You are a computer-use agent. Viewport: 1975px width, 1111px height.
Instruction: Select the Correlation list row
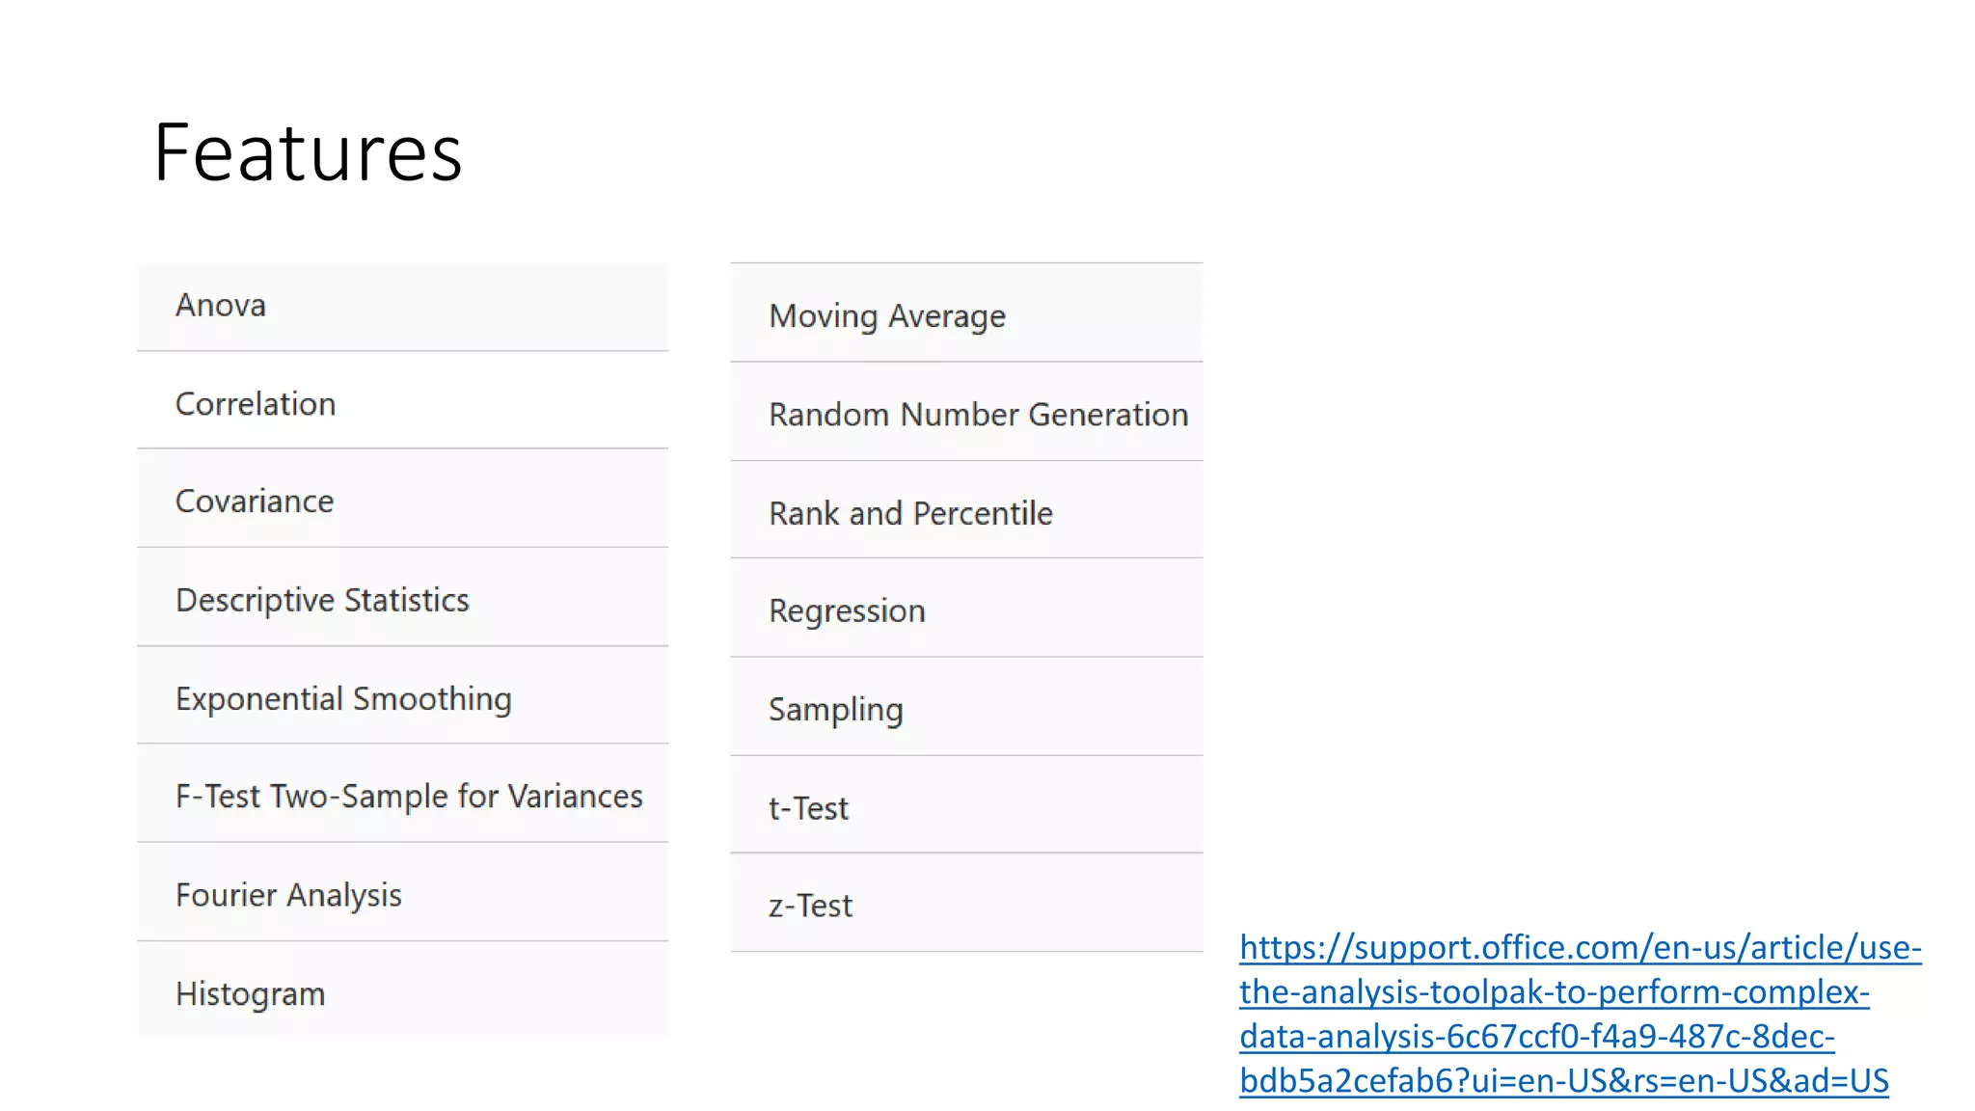(x=402, y=400)
